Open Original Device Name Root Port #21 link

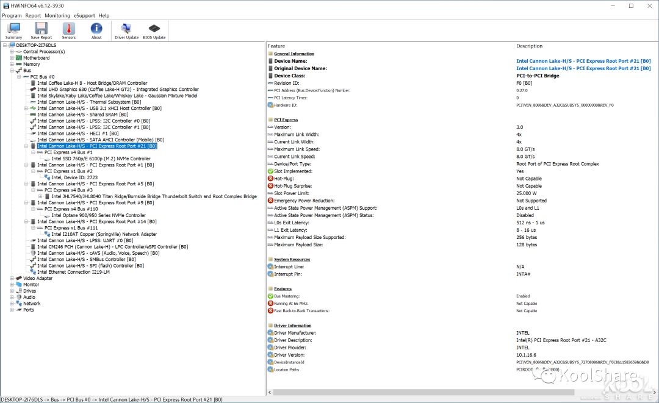point(583,68)
